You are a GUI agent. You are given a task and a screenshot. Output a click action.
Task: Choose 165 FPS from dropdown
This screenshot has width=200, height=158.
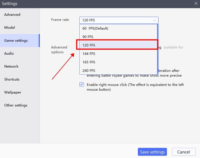click(x=118, y=62)
